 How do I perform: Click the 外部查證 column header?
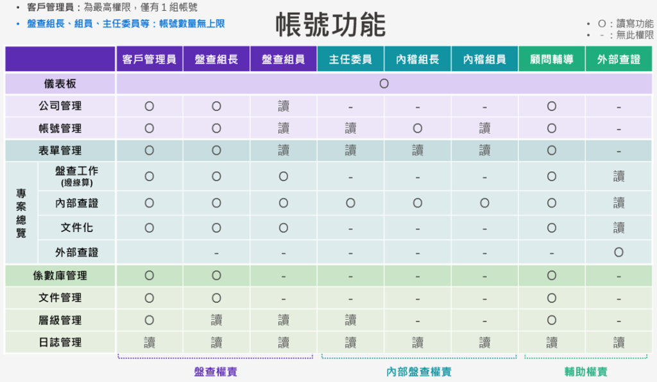pos(619,60)
